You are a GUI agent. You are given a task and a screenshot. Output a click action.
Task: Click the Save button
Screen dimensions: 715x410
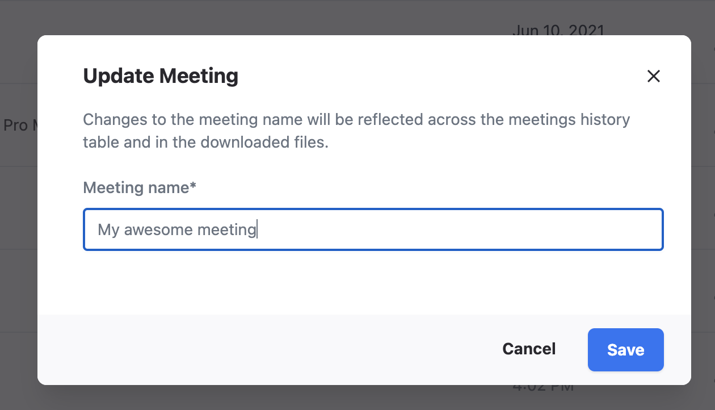[x=625, y=350]
